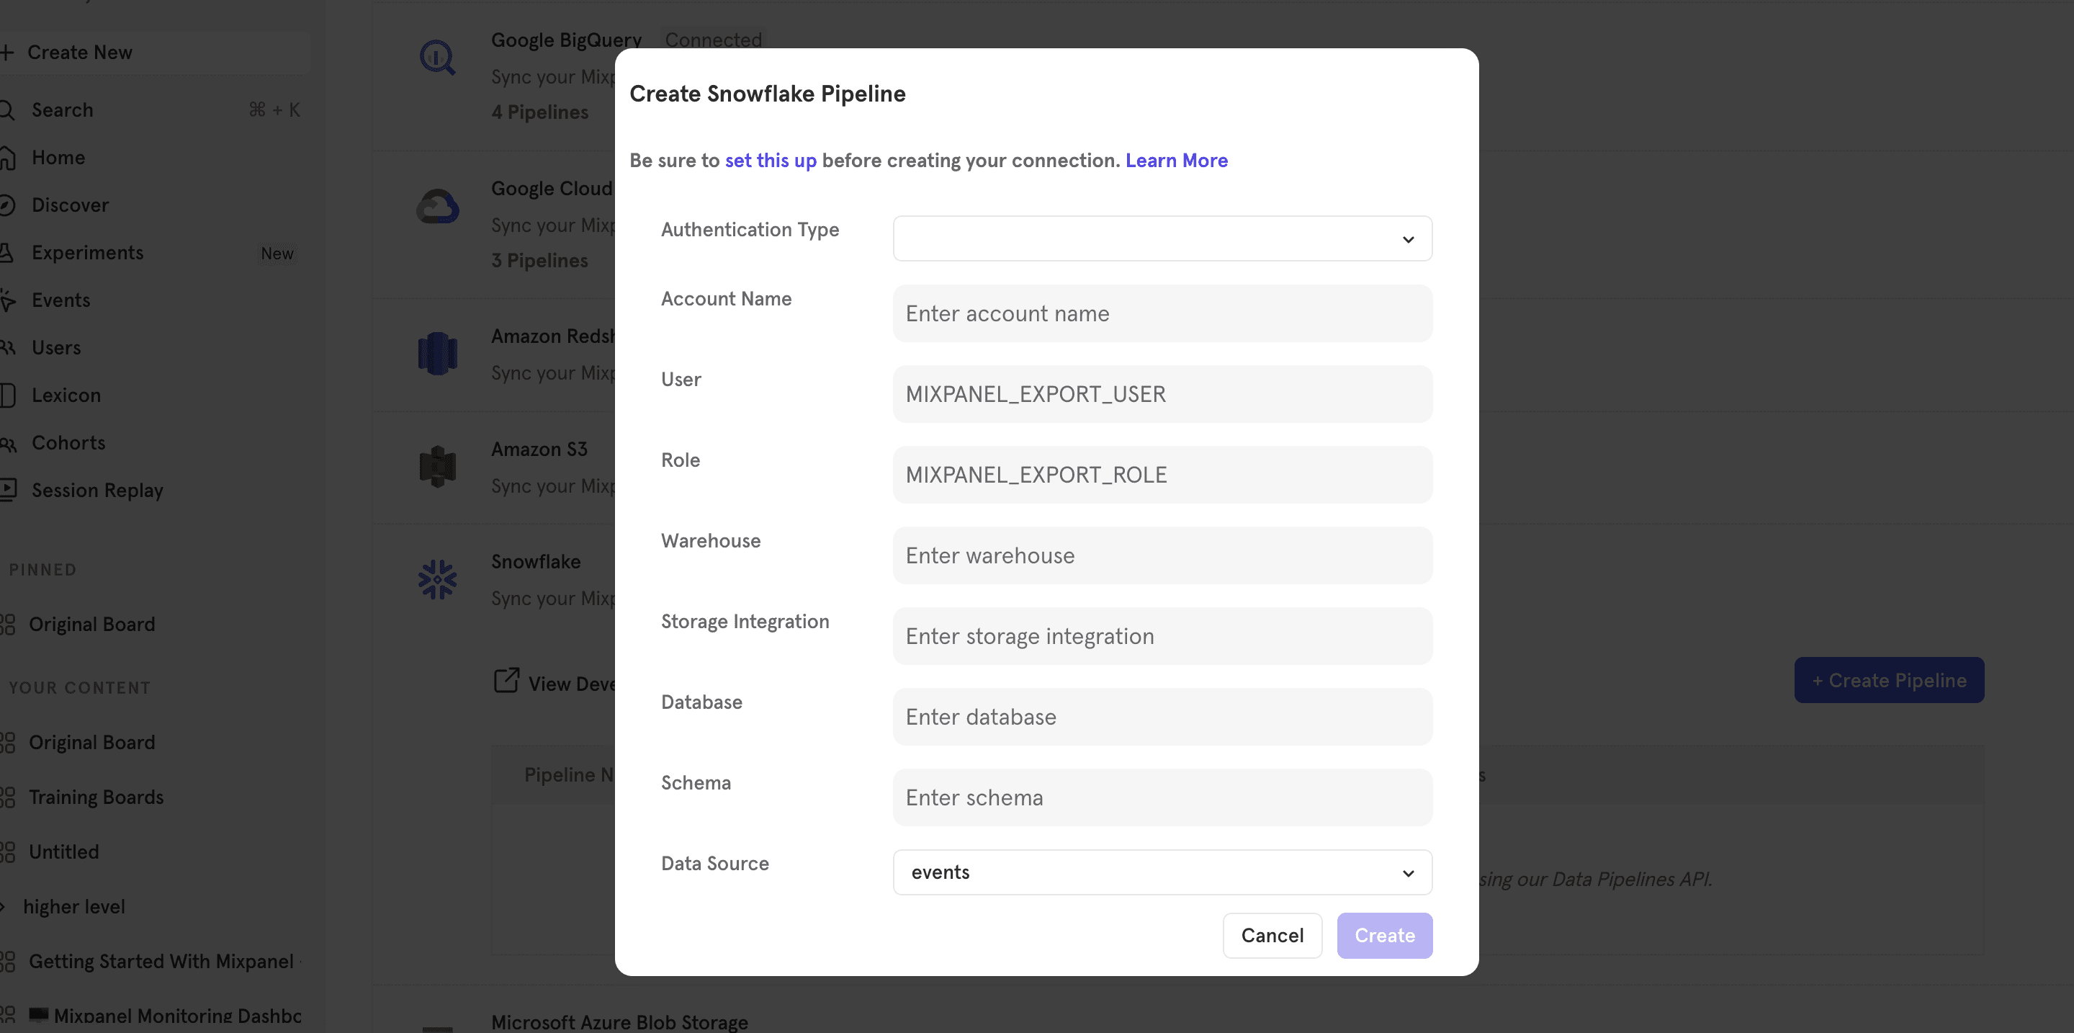Click the Enter account name field
This screenshot has height=1033, width=2074.
coord(1162,313)
